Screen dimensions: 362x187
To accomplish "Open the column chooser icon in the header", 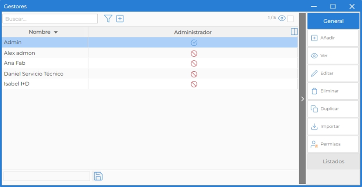I will click(x=294, y=31).
